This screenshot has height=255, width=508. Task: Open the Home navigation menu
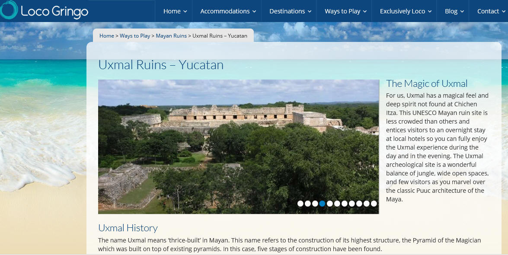click(175, 11)
